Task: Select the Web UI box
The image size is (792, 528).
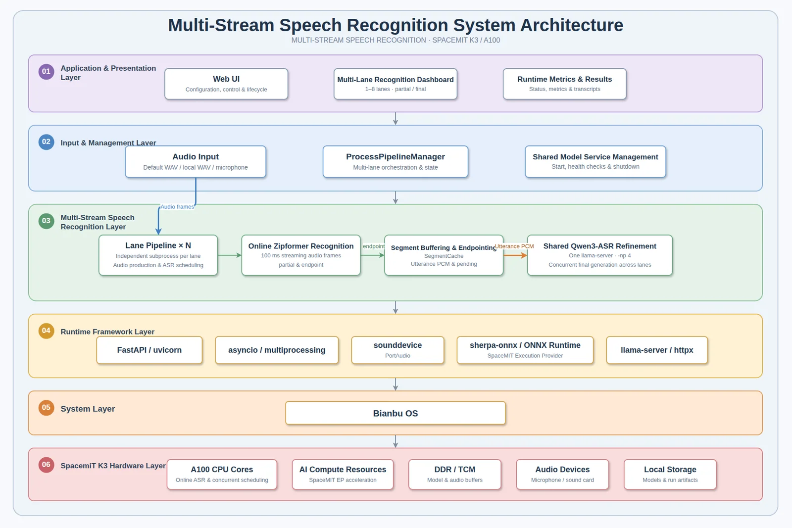Action: coord(226,84)
